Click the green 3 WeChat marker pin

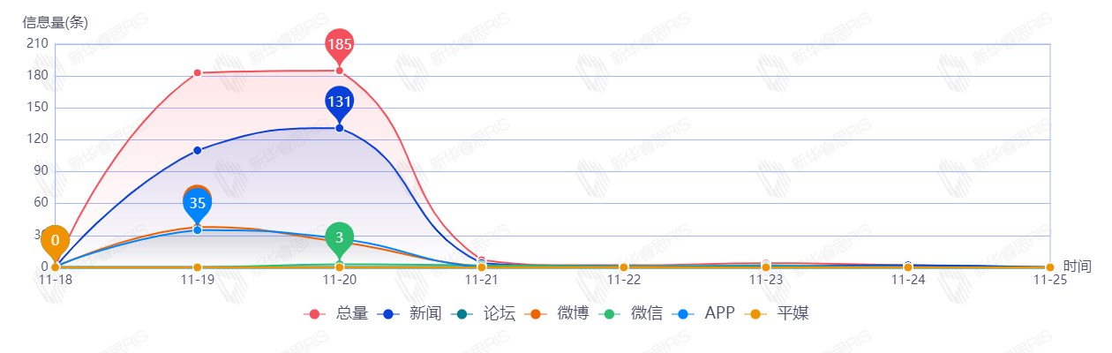(x=340, y=237)
